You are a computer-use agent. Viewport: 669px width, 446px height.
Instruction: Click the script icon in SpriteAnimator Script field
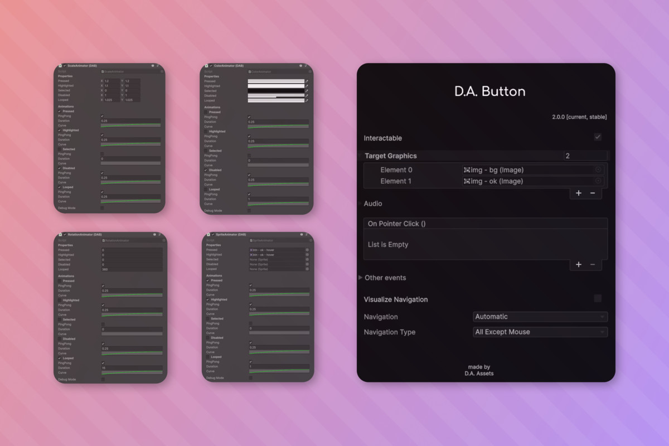coord(251,240)
